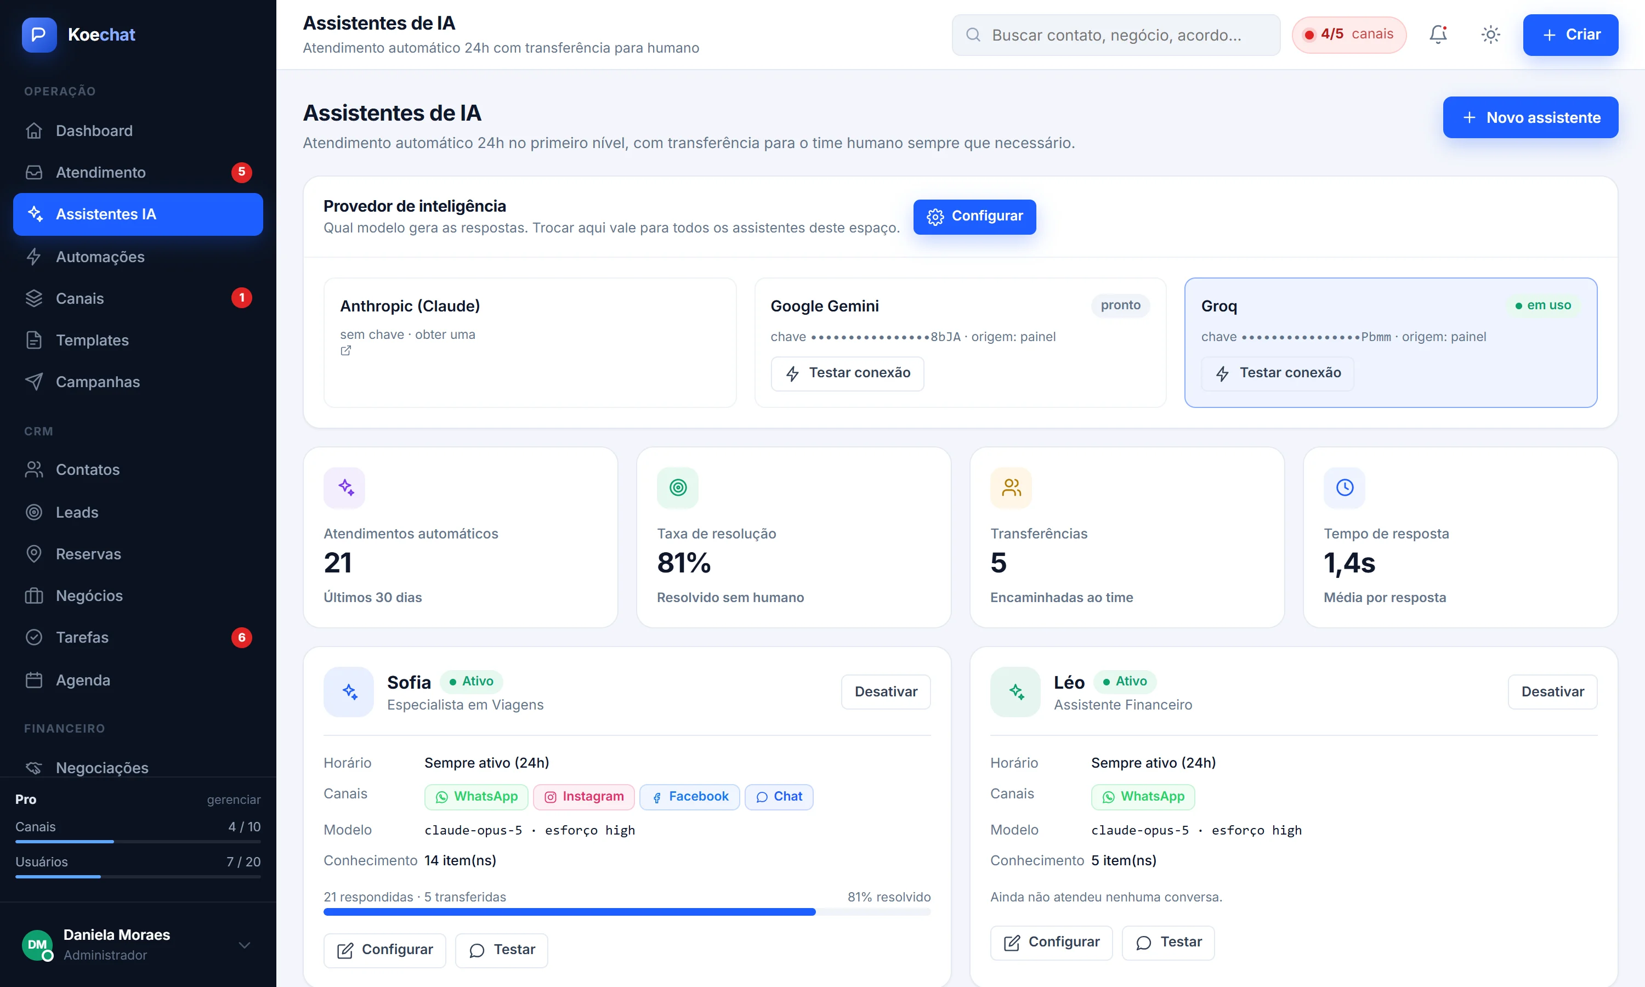This screenshot has width=1645, height=987.
Task: Click Criar button in header
Action: pos(1570,35)
